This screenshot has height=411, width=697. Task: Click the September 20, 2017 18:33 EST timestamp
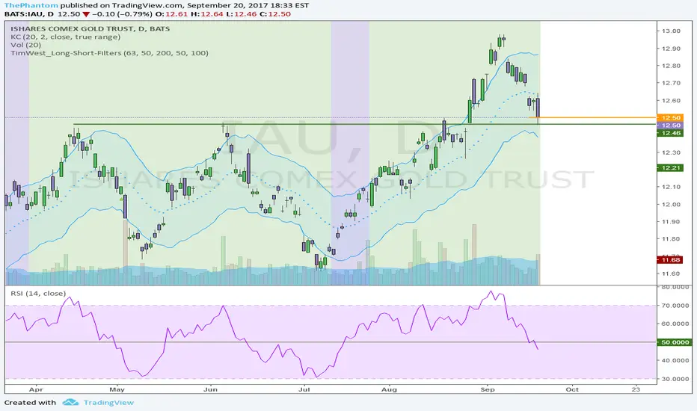pos(248,5)
